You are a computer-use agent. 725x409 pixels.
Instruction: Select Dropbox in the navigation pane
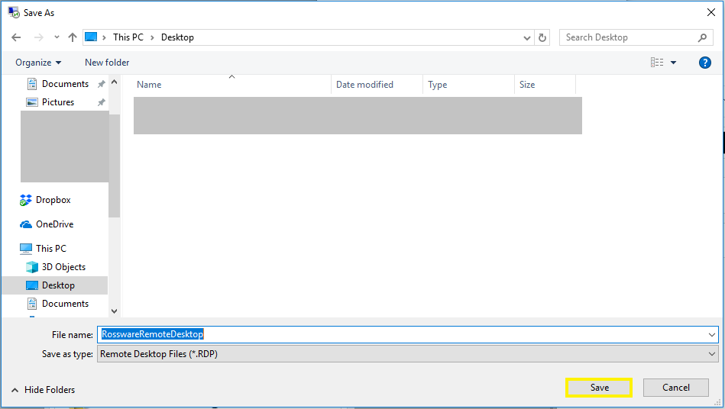point(53,200)
